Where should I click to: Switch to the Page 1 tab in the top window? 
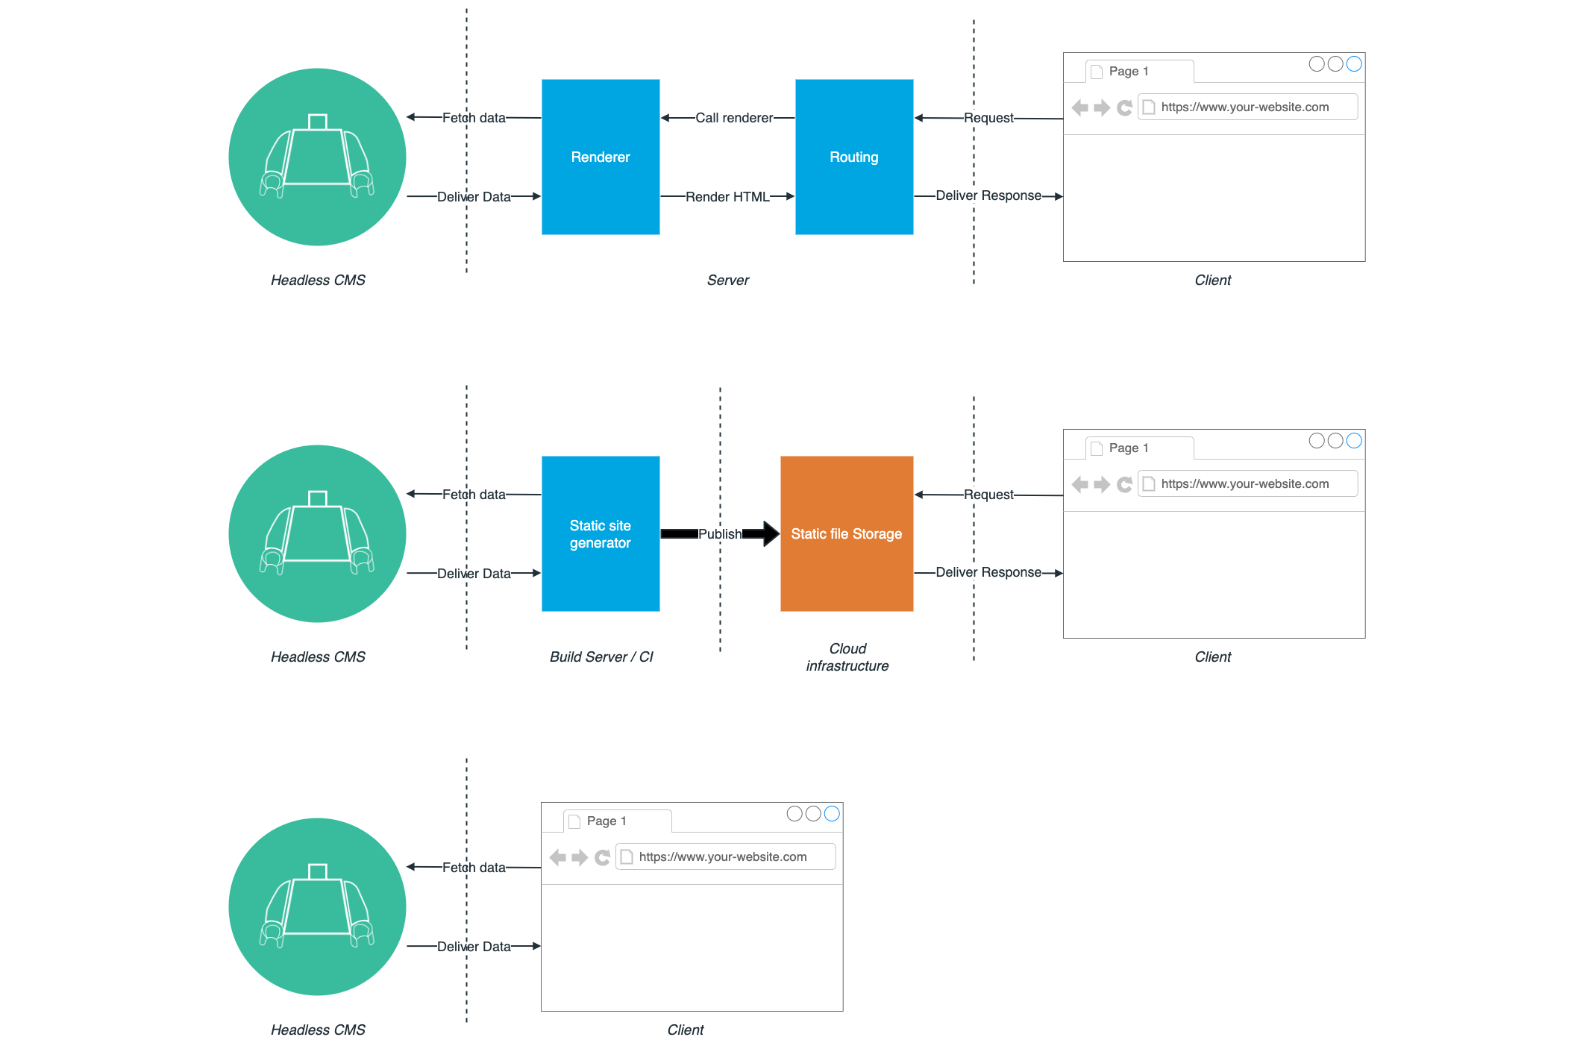1130,71
